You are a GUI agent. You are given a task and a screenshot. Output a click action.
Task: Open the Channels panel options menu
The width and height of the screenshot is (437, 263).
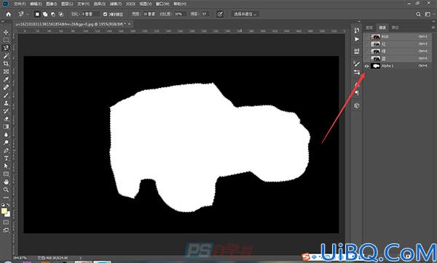click(x=433, y=28)
